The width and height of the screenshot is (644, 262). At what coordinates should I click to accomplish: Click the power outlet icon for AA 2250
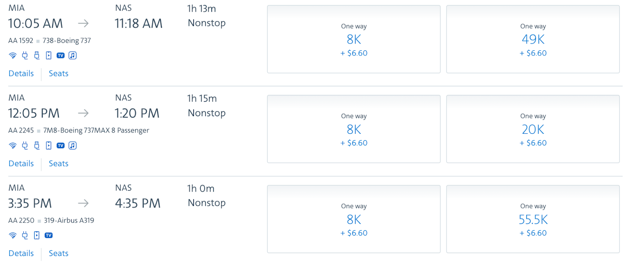[25, 235]
